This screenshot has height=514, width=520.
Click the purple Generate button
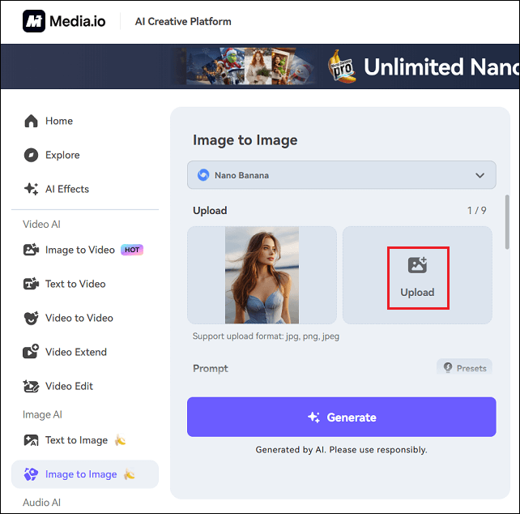tap(342, 417)
